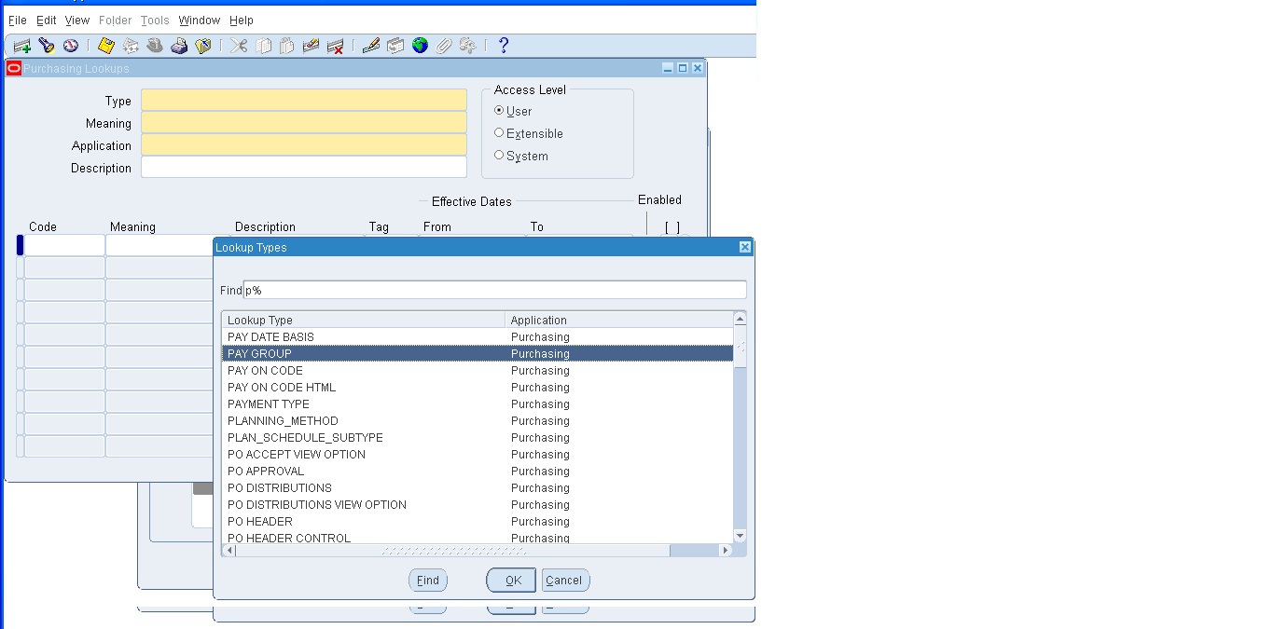This screenshot has width=1274, height=629.
Task: Select the Extensible access level radio button
Action: coord(499,132)
